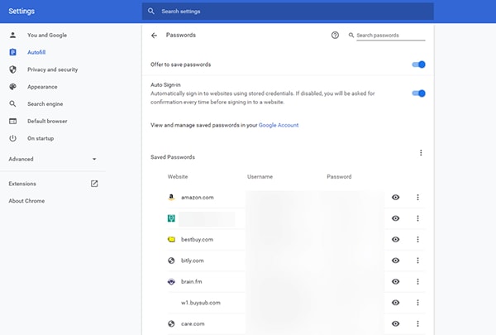The width and height of the screenshot is (496, 335).
Task: Open the About Chrome page
Action: click(26, 201)
